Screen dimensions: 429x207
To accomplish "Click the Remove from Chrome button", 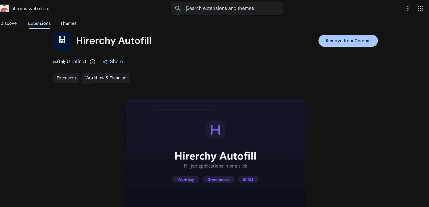I will tap(348, 41).
